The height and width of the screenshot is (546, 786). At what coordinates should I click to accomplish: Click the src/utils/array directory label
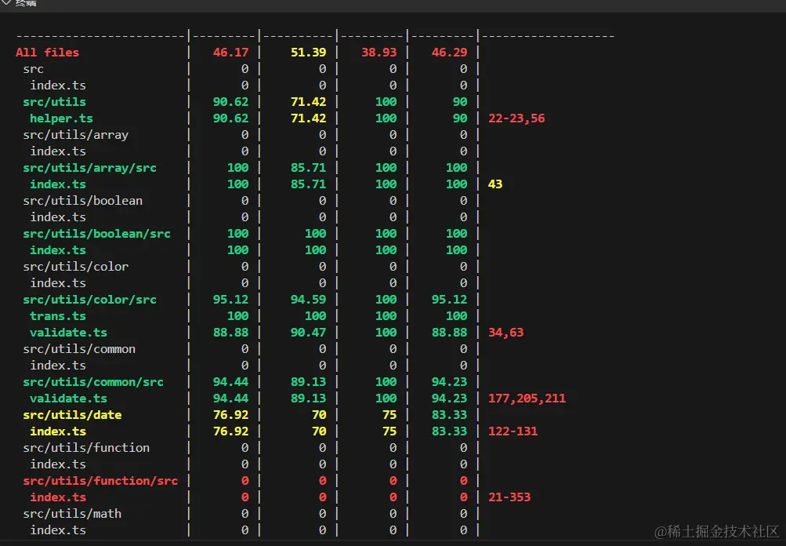coord(76,134)
